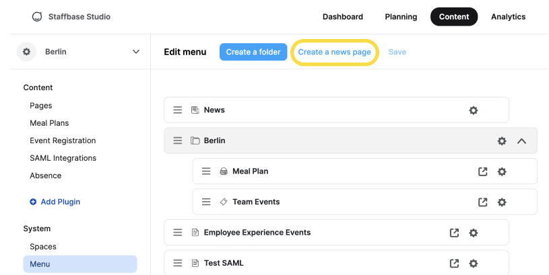Select the Berlin folder label
The image size is (549, 275).
(215, 141)
